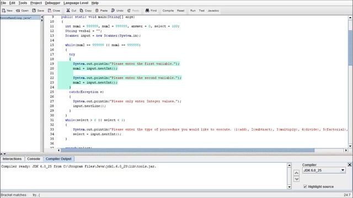Run the program from toolbar

[193, 10]
